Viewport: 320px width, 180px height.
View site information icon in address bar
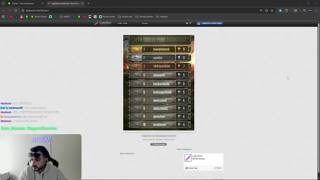click(x=23, y=10)
